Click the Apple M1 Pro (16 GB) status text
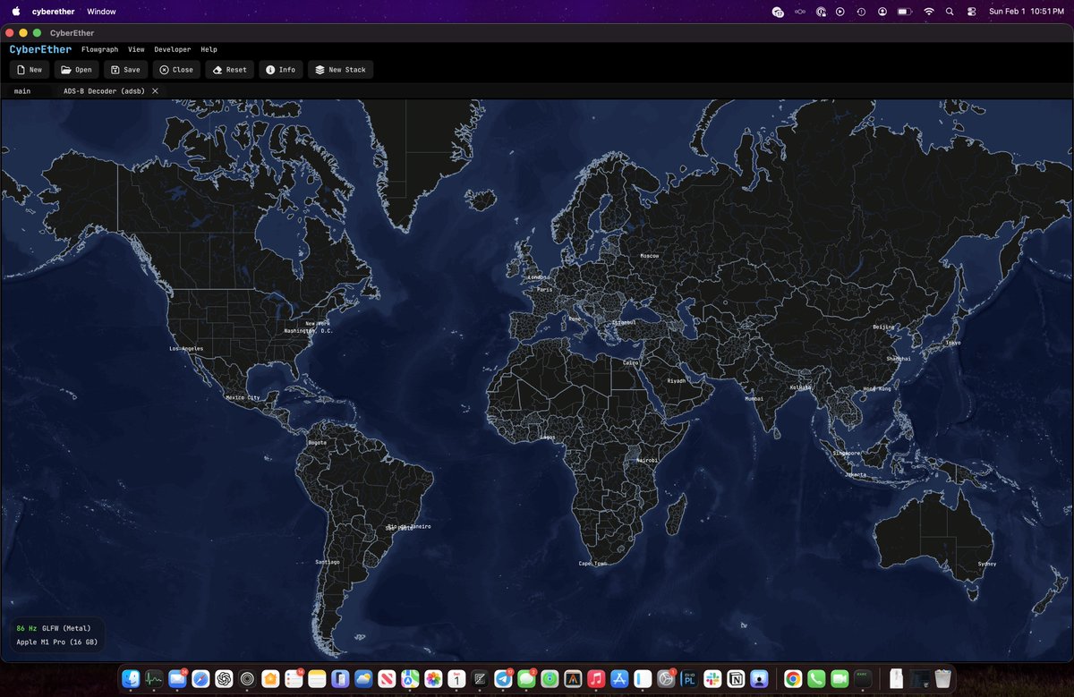Screen dimensions: 1074x697 (57, 642)
